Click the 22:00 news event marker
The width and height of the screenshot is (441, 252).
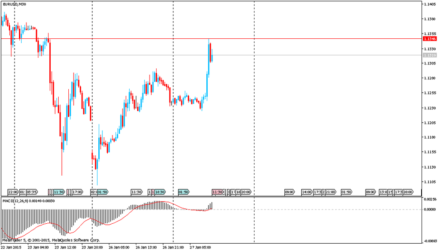13,192
